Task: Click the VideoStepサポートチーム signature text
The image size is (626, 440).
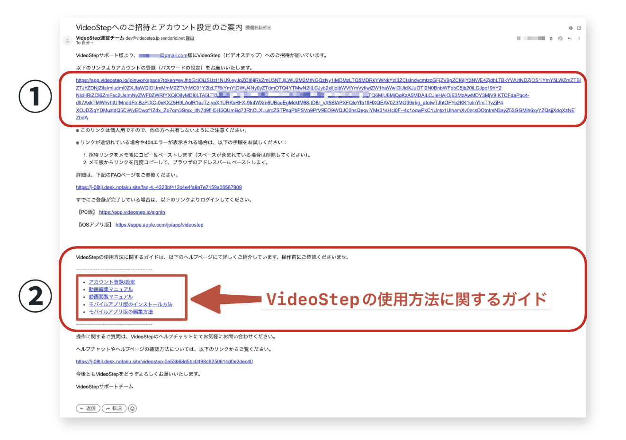Action: pos(105,387)
